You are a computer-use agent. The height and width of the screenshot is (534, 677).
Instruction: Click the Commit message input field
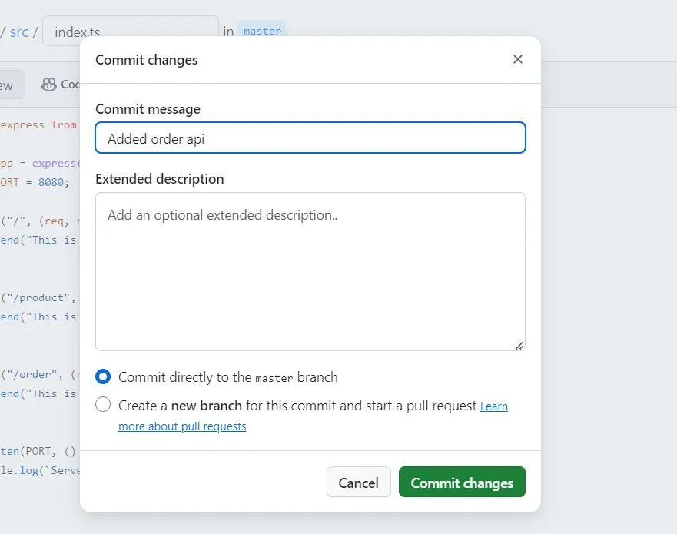pyautogui.click(x=310, y=138)
